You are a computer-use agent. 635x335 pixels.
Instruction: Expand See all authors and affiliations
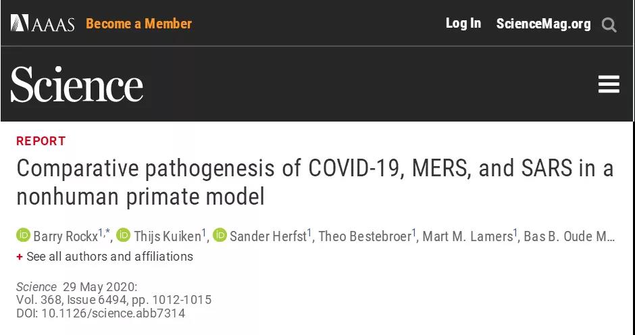pyautogui.click(x=109, y=257)
